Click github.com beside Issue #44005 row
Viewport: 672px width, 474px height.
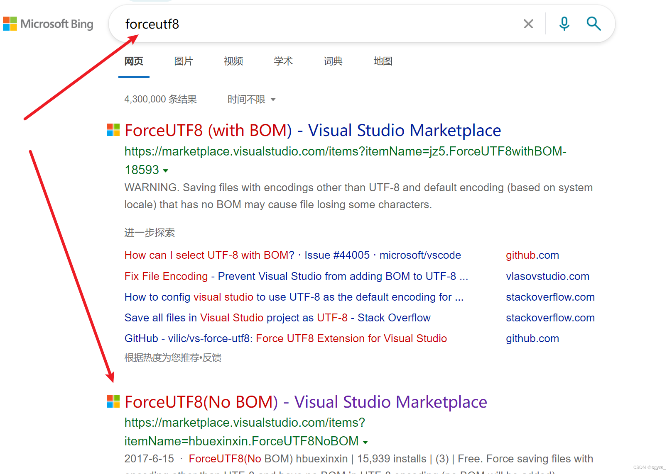click(x=532, y=255)
